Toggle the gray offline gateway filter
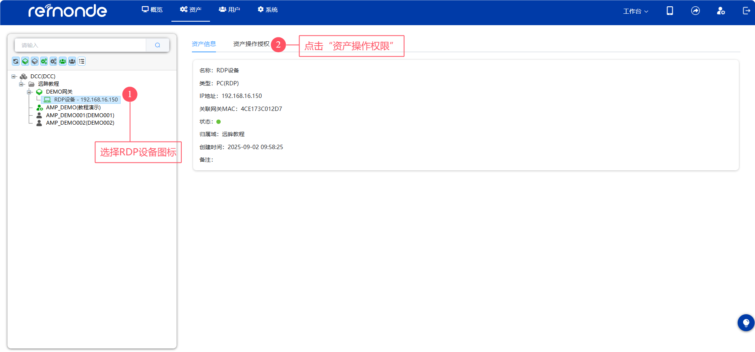755x352 pixels. point(35,61)
